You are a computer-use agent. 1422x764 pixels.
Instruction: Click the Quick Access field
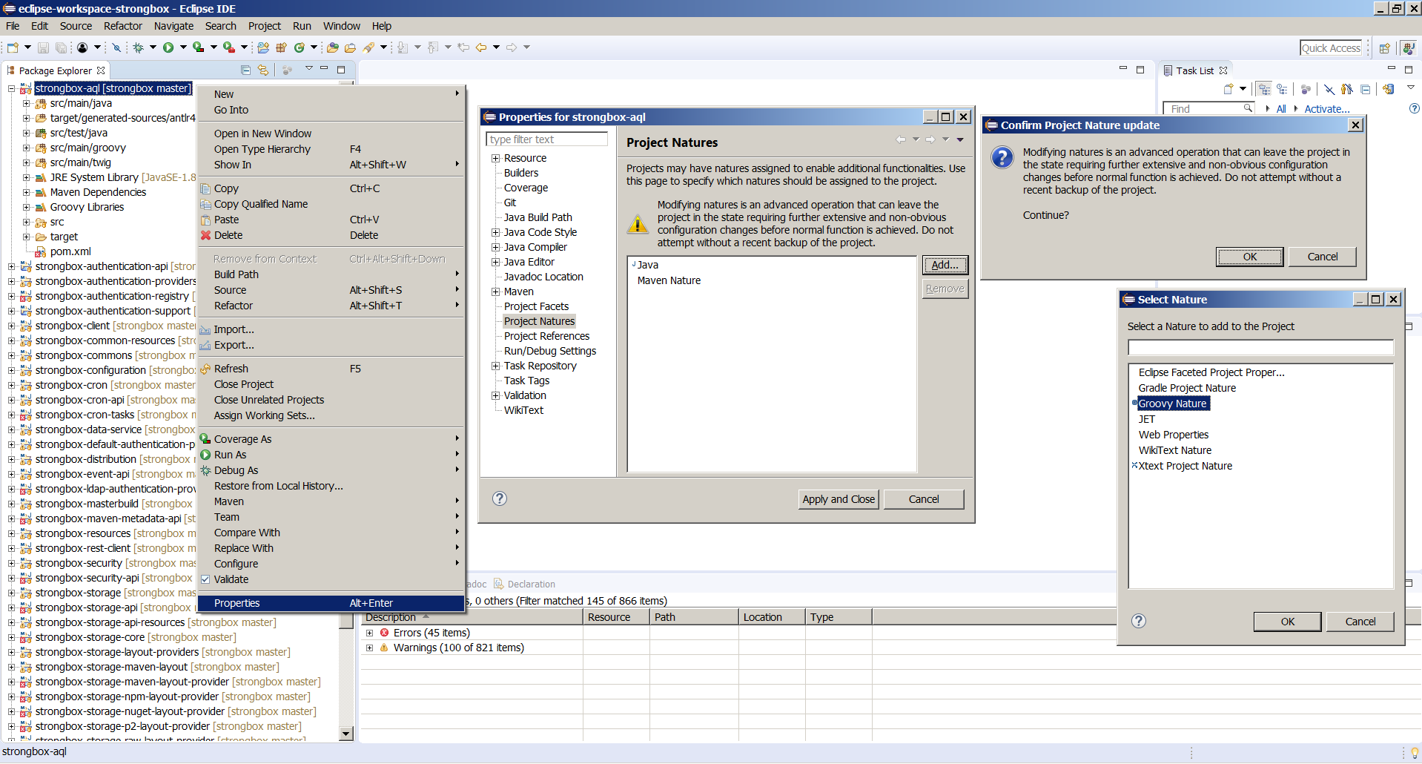(1331, 48)
